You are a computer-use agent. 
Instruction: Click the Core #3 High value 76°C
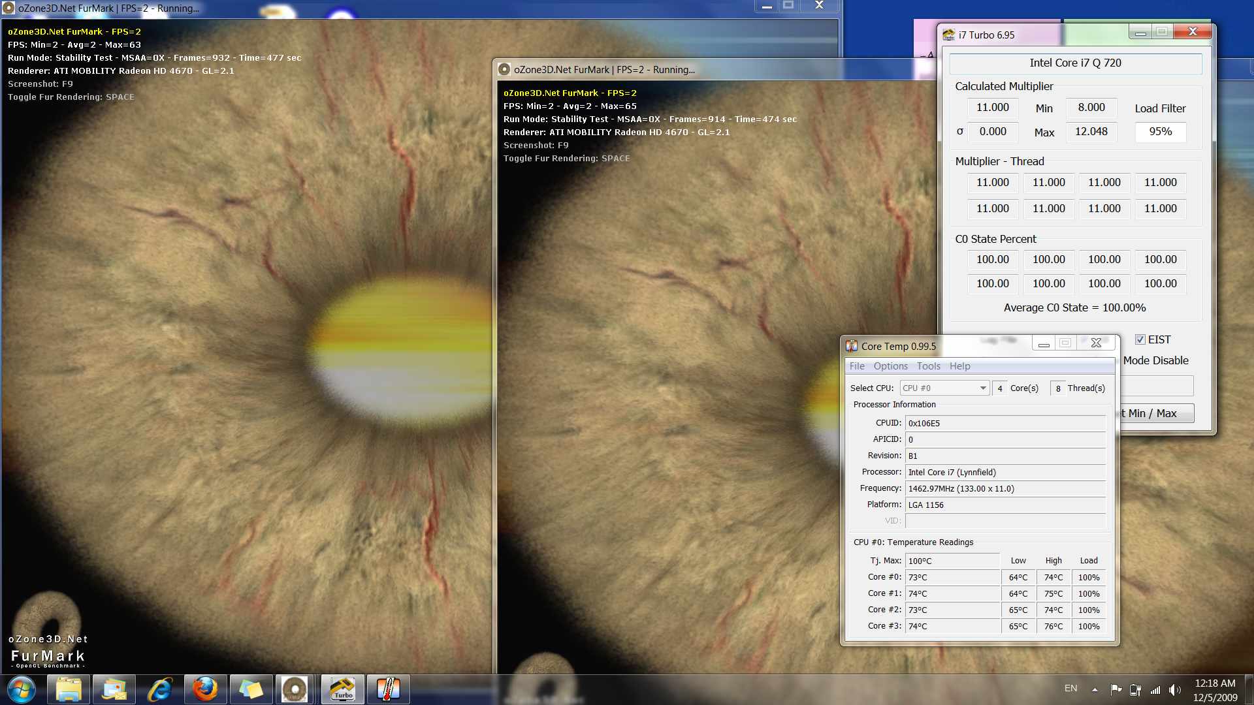click(x=1053, y=626)
